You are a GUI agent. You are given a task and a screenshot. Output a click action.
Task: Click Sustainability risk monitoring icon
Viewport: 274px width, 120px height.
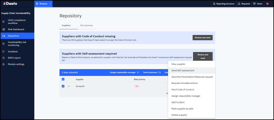click(x=3, y=44)
